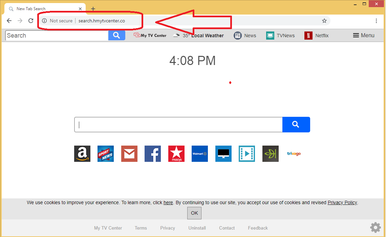Open the Privacy Policy link in cookie notice
Image resolution: width=386 pixels, height=237 pixels.
pyautogui.click(x=342, y=202)
